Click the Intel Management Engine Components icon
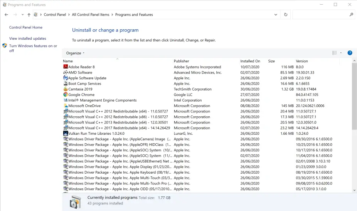357x211 pixels. coord(66,100)
